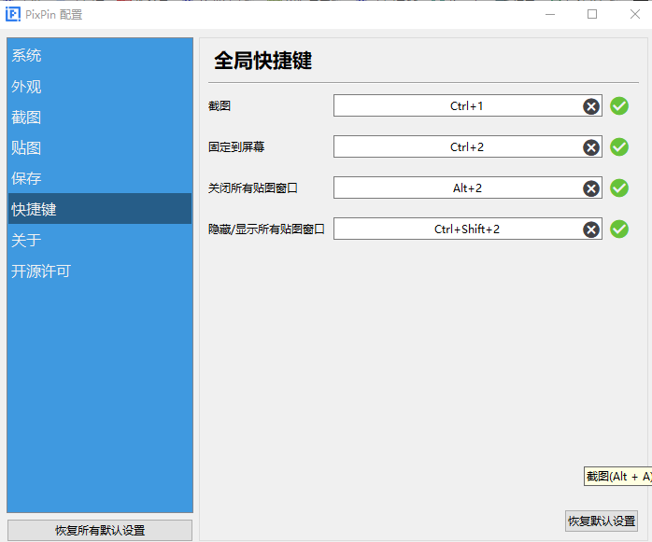
Task: Click the PixPin logo in title bar
Action: tap(12, 14)
